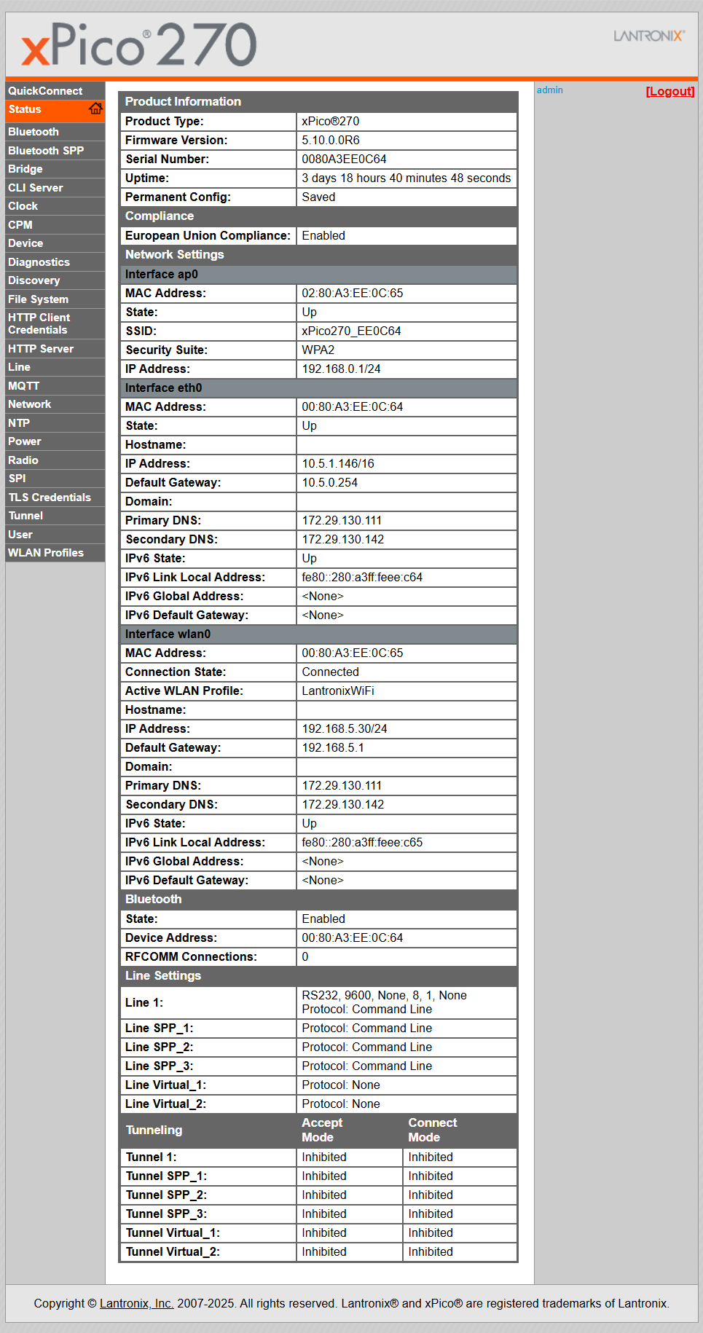Click the Tunnel SPP_2 row label
The width and height of the screenshot is (703, 1333).
click(x=166, y=1195)
